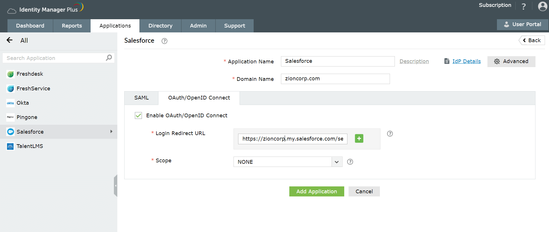Viewport: 549px width, 232px height.
Task: Click the question mark help icon in header
Action: coord(524,6)
